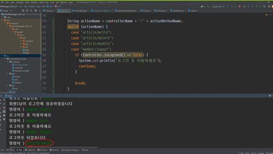Fold the if block at line 65
The image size is (273, 154).
(54, 55)
